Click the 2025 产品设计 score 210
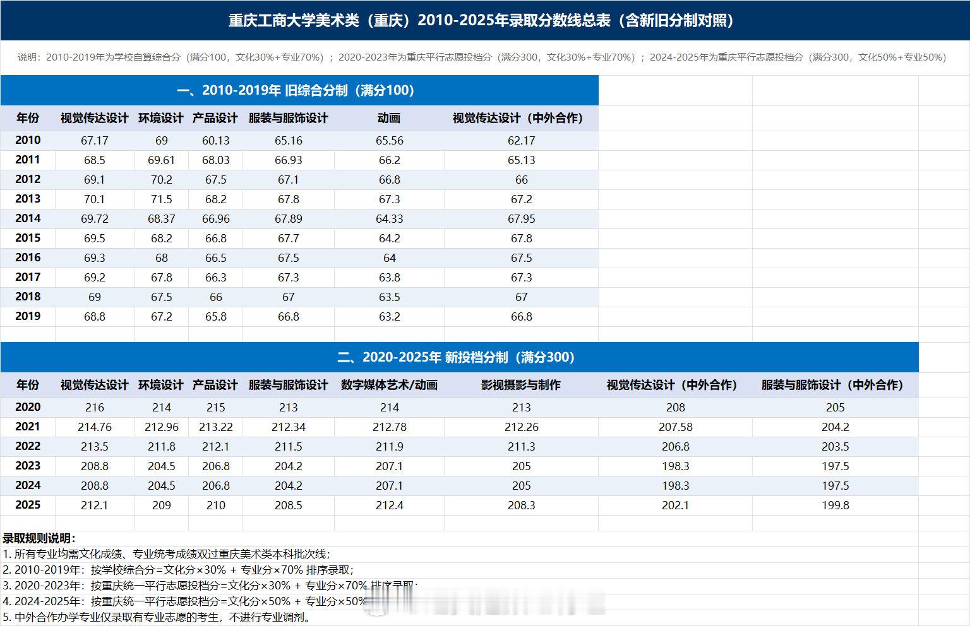Viewport: 970px width, 626px height. click(x=216, y=505)
